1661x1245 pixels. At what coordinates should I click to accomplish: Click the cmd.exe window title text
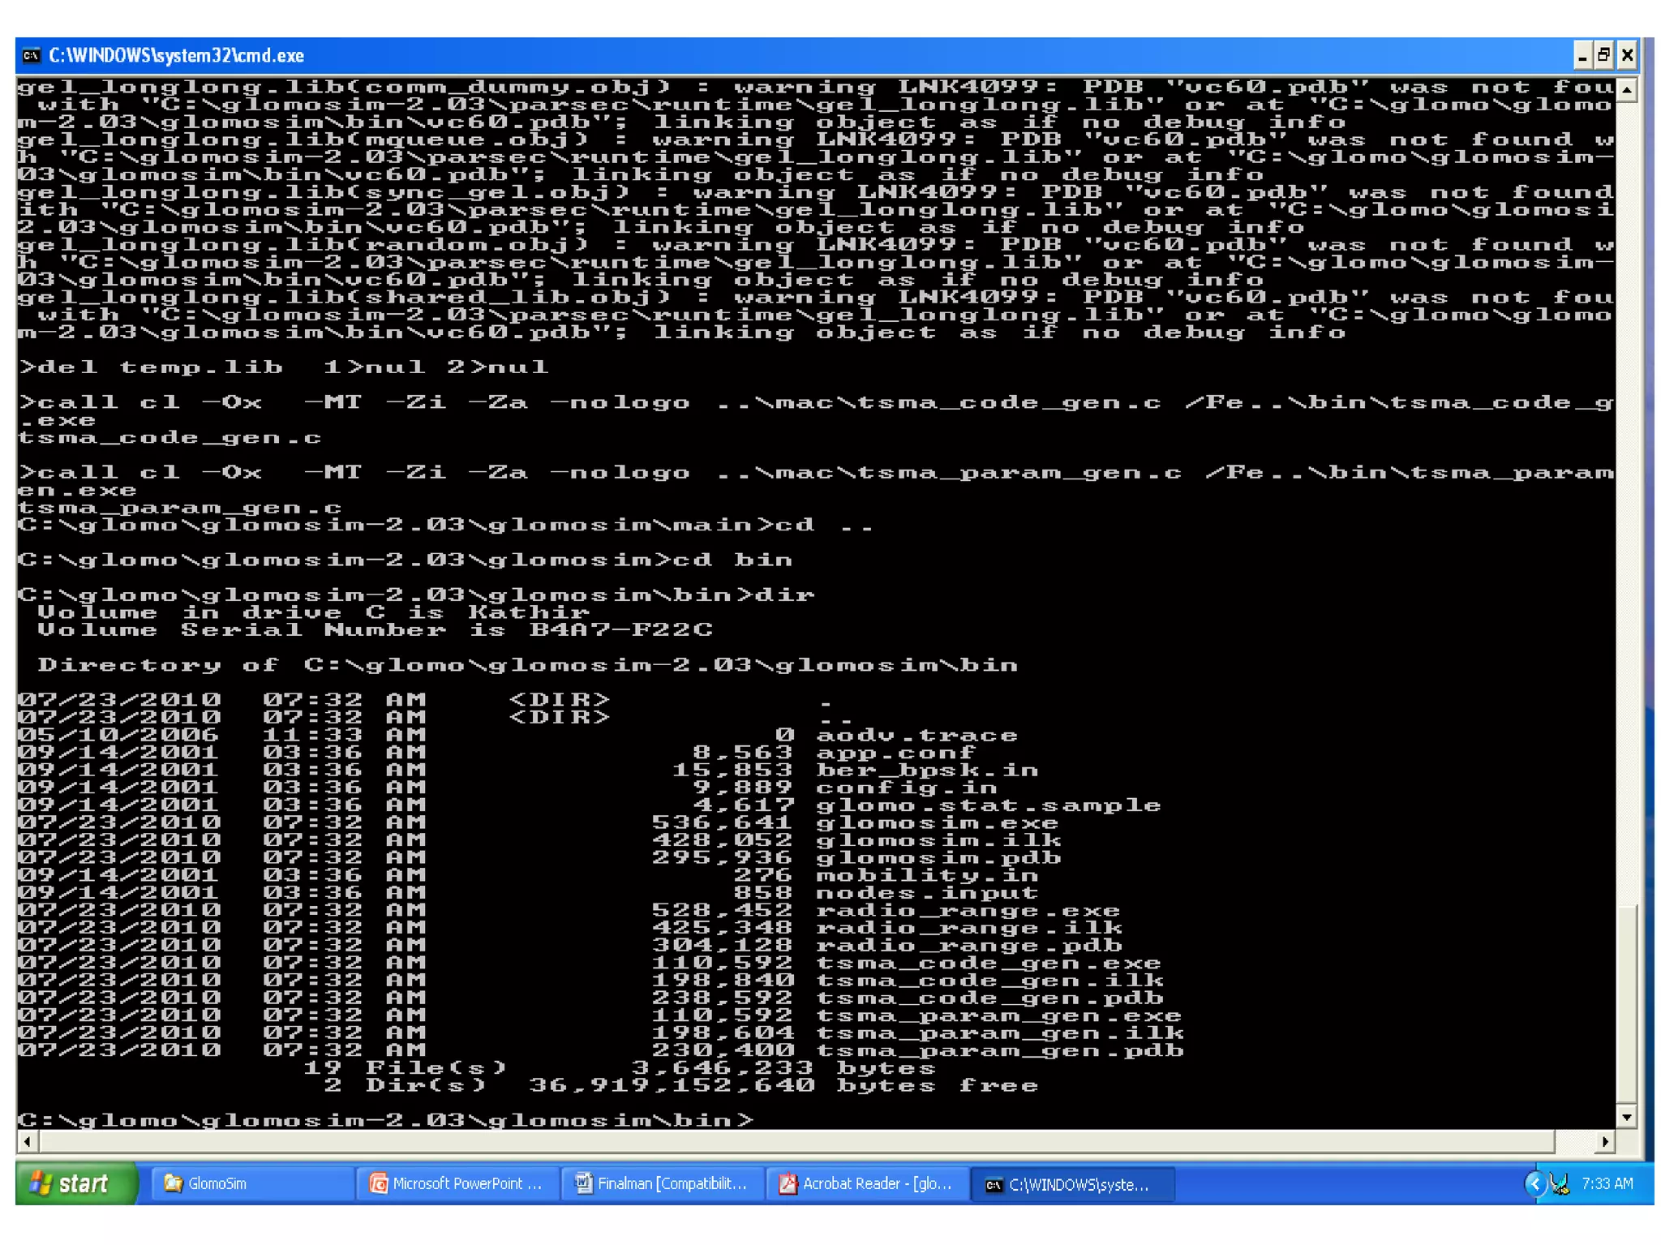[176, 56]
